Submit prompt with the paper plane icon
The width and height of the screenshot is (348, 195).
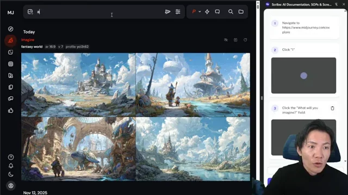pyautogui.click(x=167, y=12)
